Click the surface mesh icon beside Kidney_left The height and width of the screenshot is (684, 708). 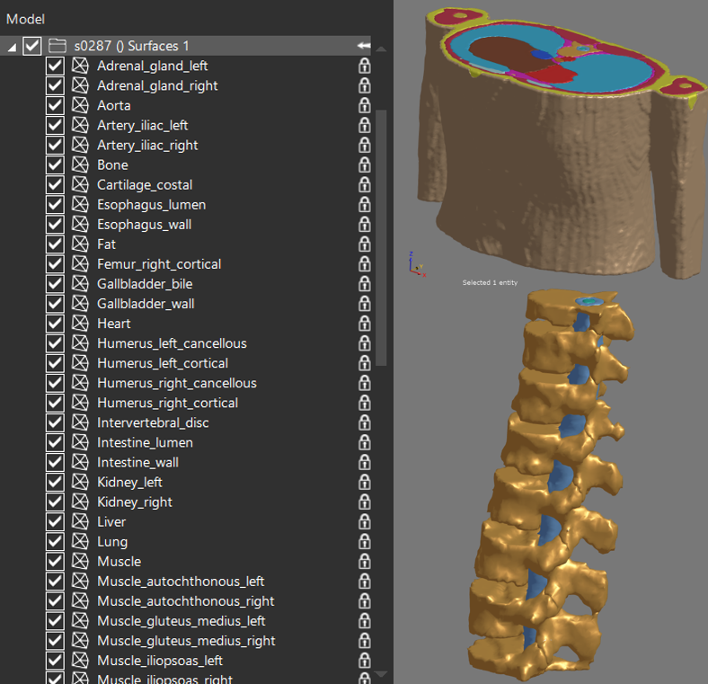tap(80, 483)
